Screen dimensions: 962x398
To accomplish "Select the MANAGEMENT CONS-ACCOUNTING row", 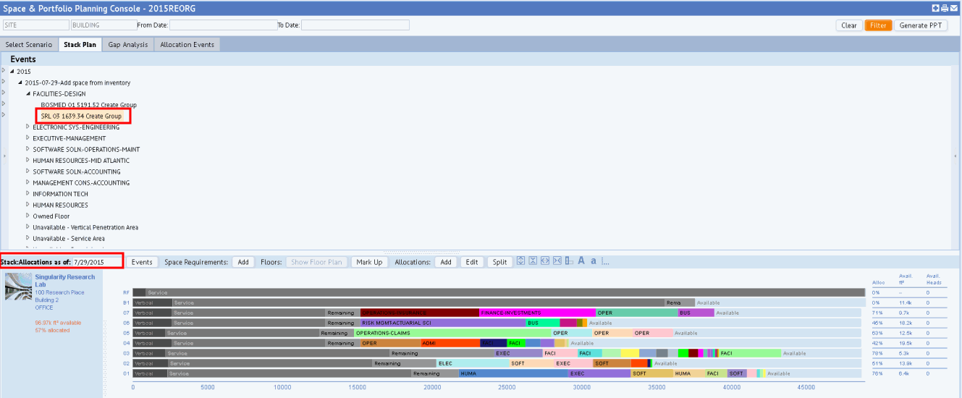I will coord(81,183).
